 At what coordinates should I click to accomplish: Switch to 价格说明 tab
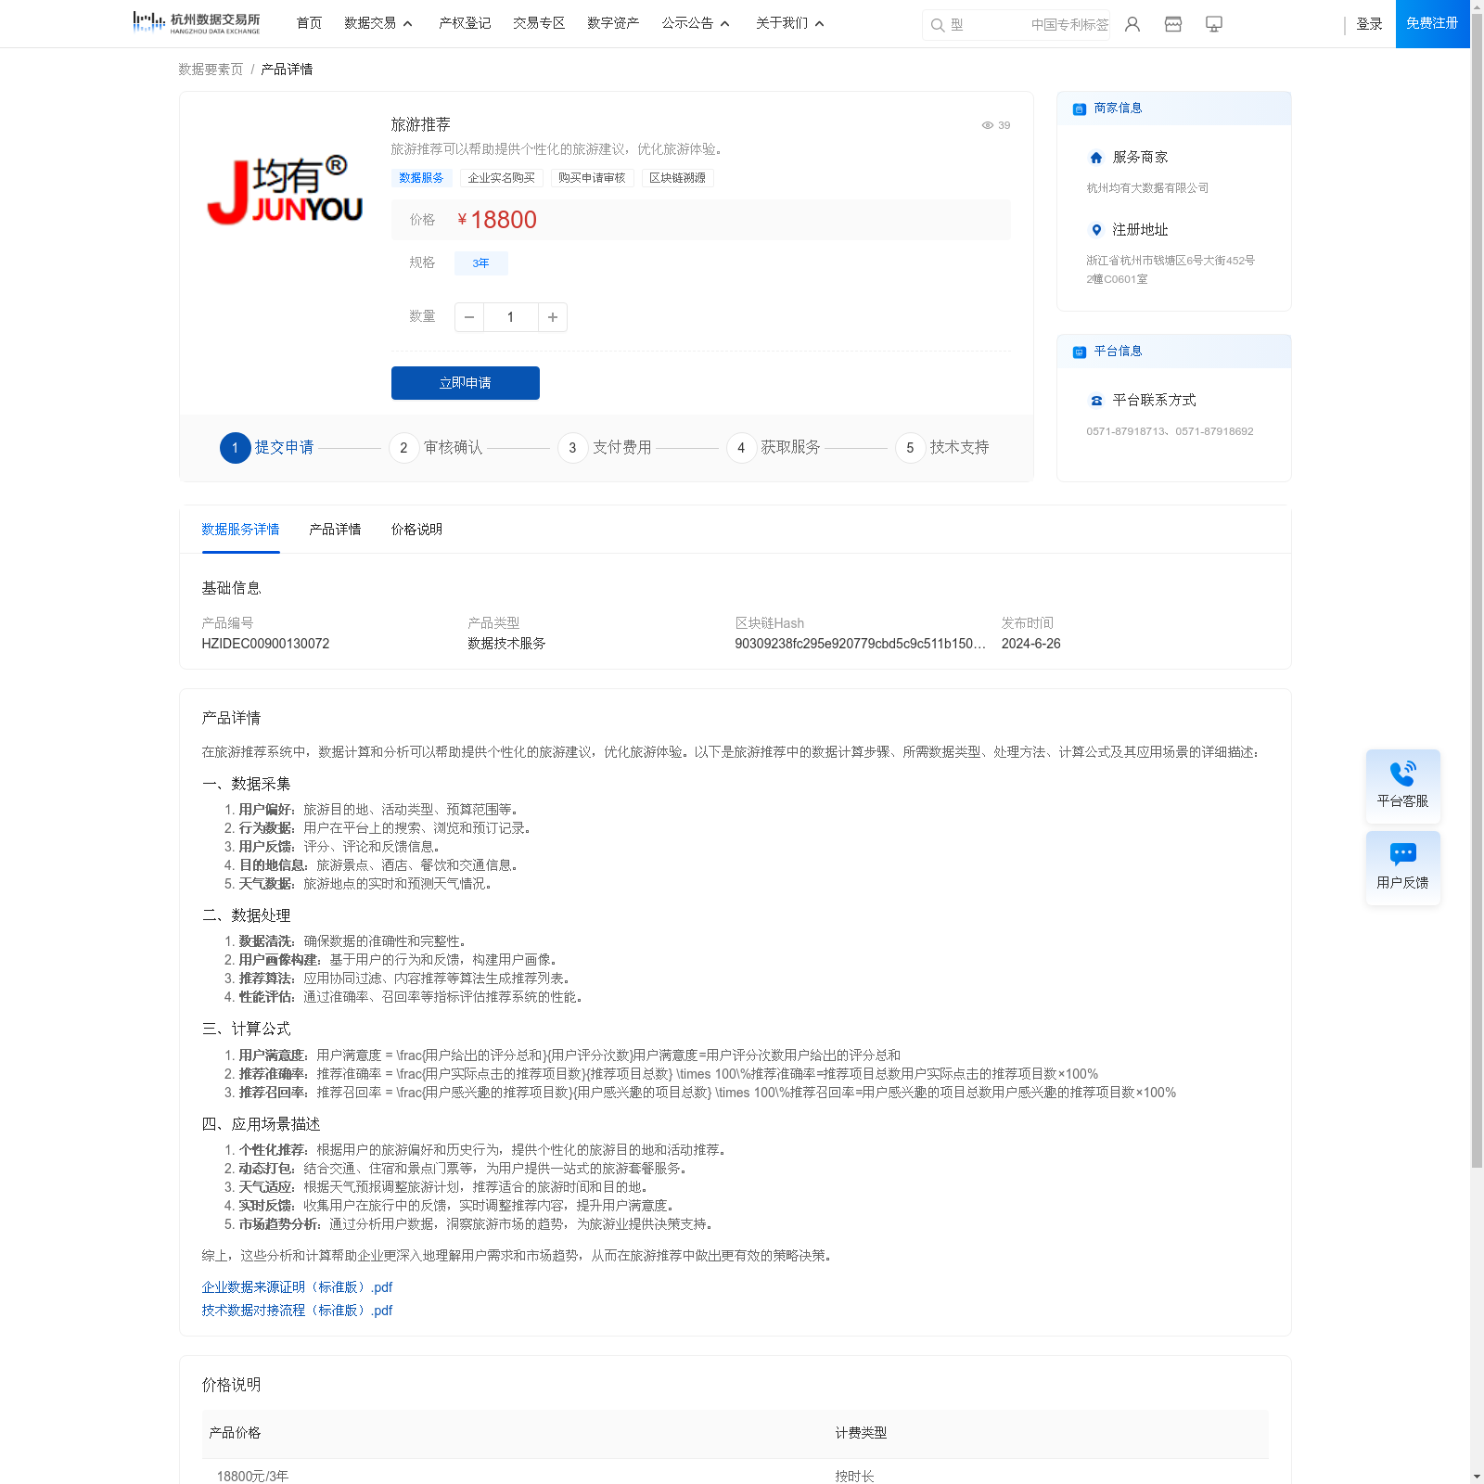point(416,530)
